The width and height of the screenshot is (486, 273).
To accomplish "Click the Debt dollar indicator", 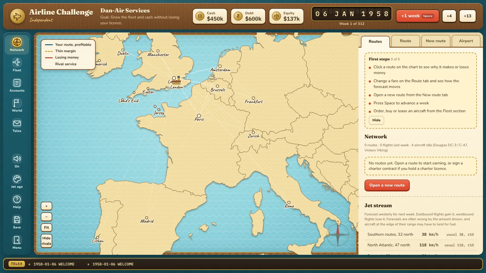I will point(248,16).
